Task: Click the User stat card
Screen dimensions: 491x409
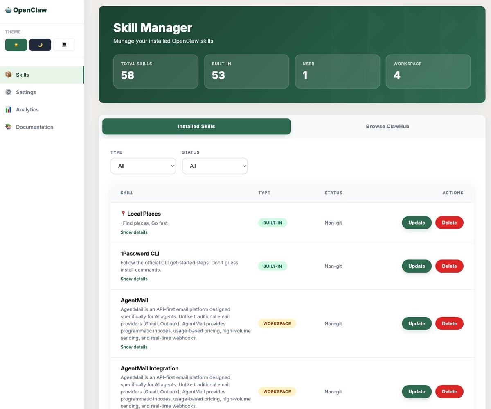Action: click(338, 71)
